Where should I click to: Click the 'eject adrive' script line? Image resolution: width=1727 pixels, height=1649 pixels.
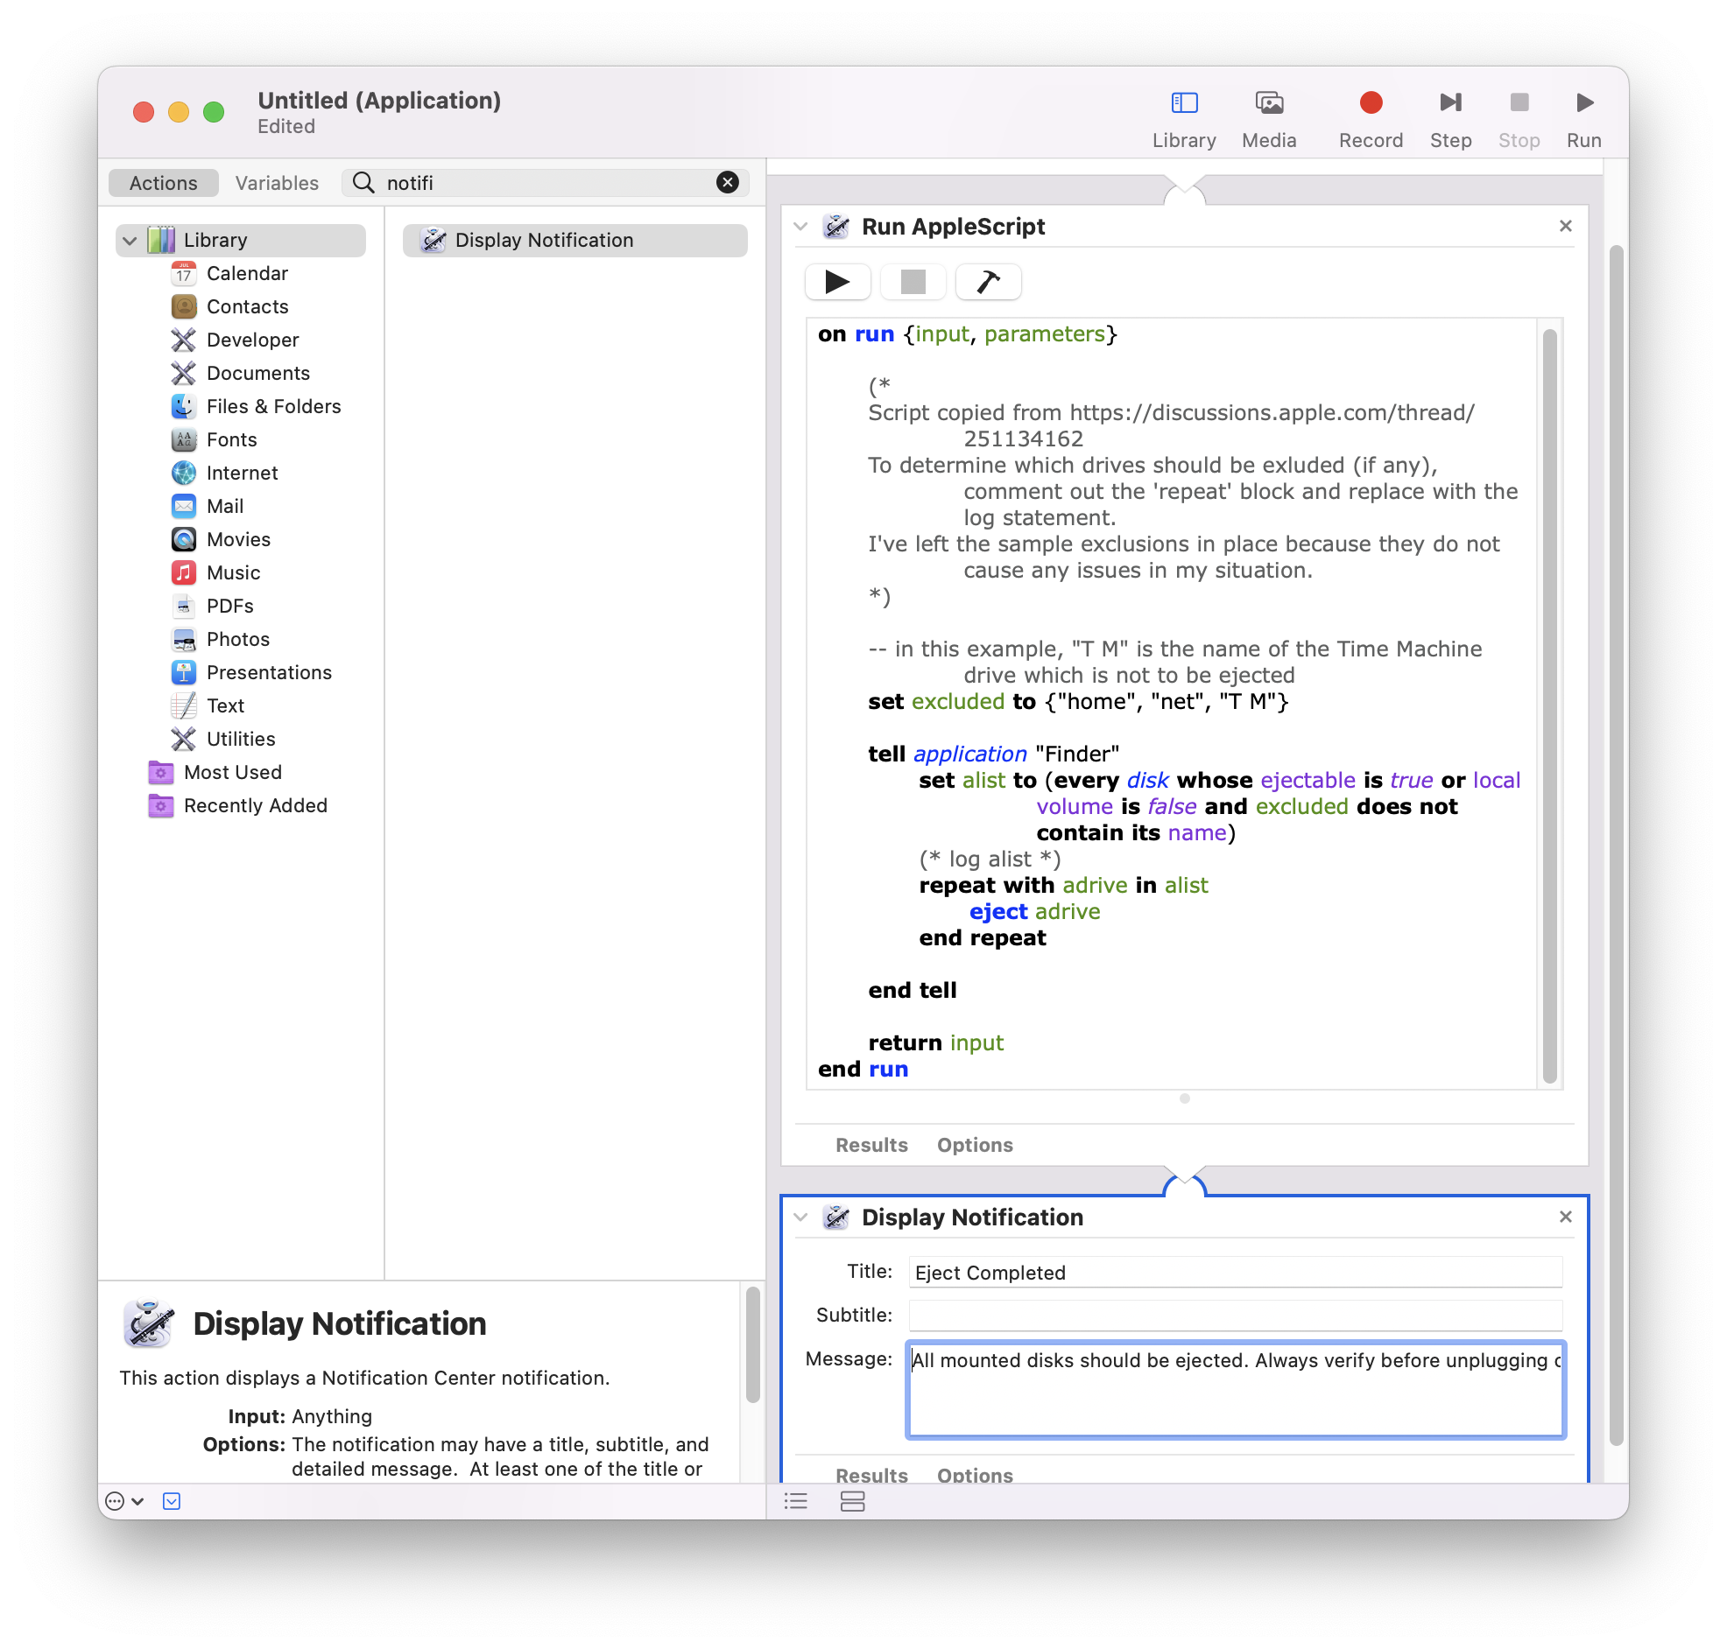pyautogui.click(x=1034, y=912)
